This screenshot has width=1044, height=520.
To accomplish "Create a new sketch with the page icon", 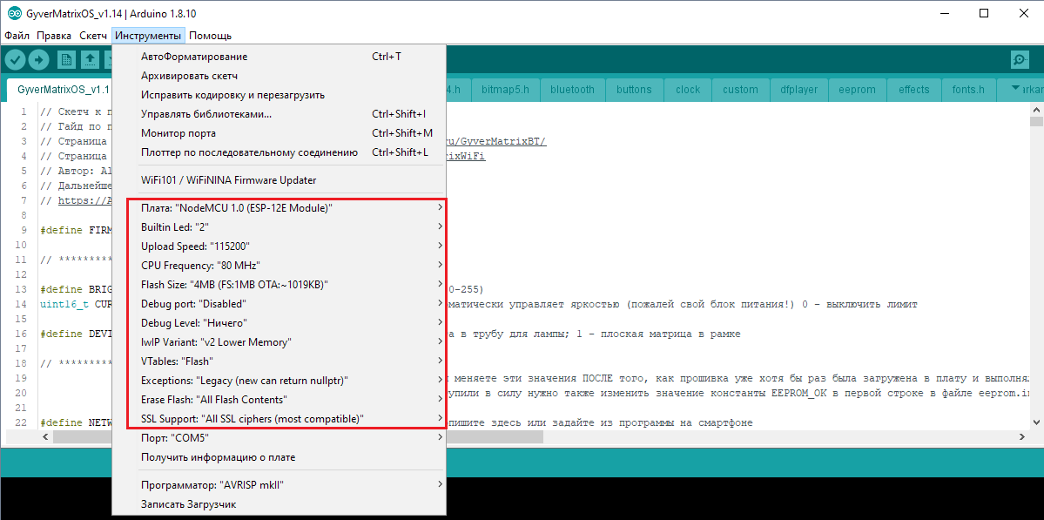I will [x=66, y=59].
